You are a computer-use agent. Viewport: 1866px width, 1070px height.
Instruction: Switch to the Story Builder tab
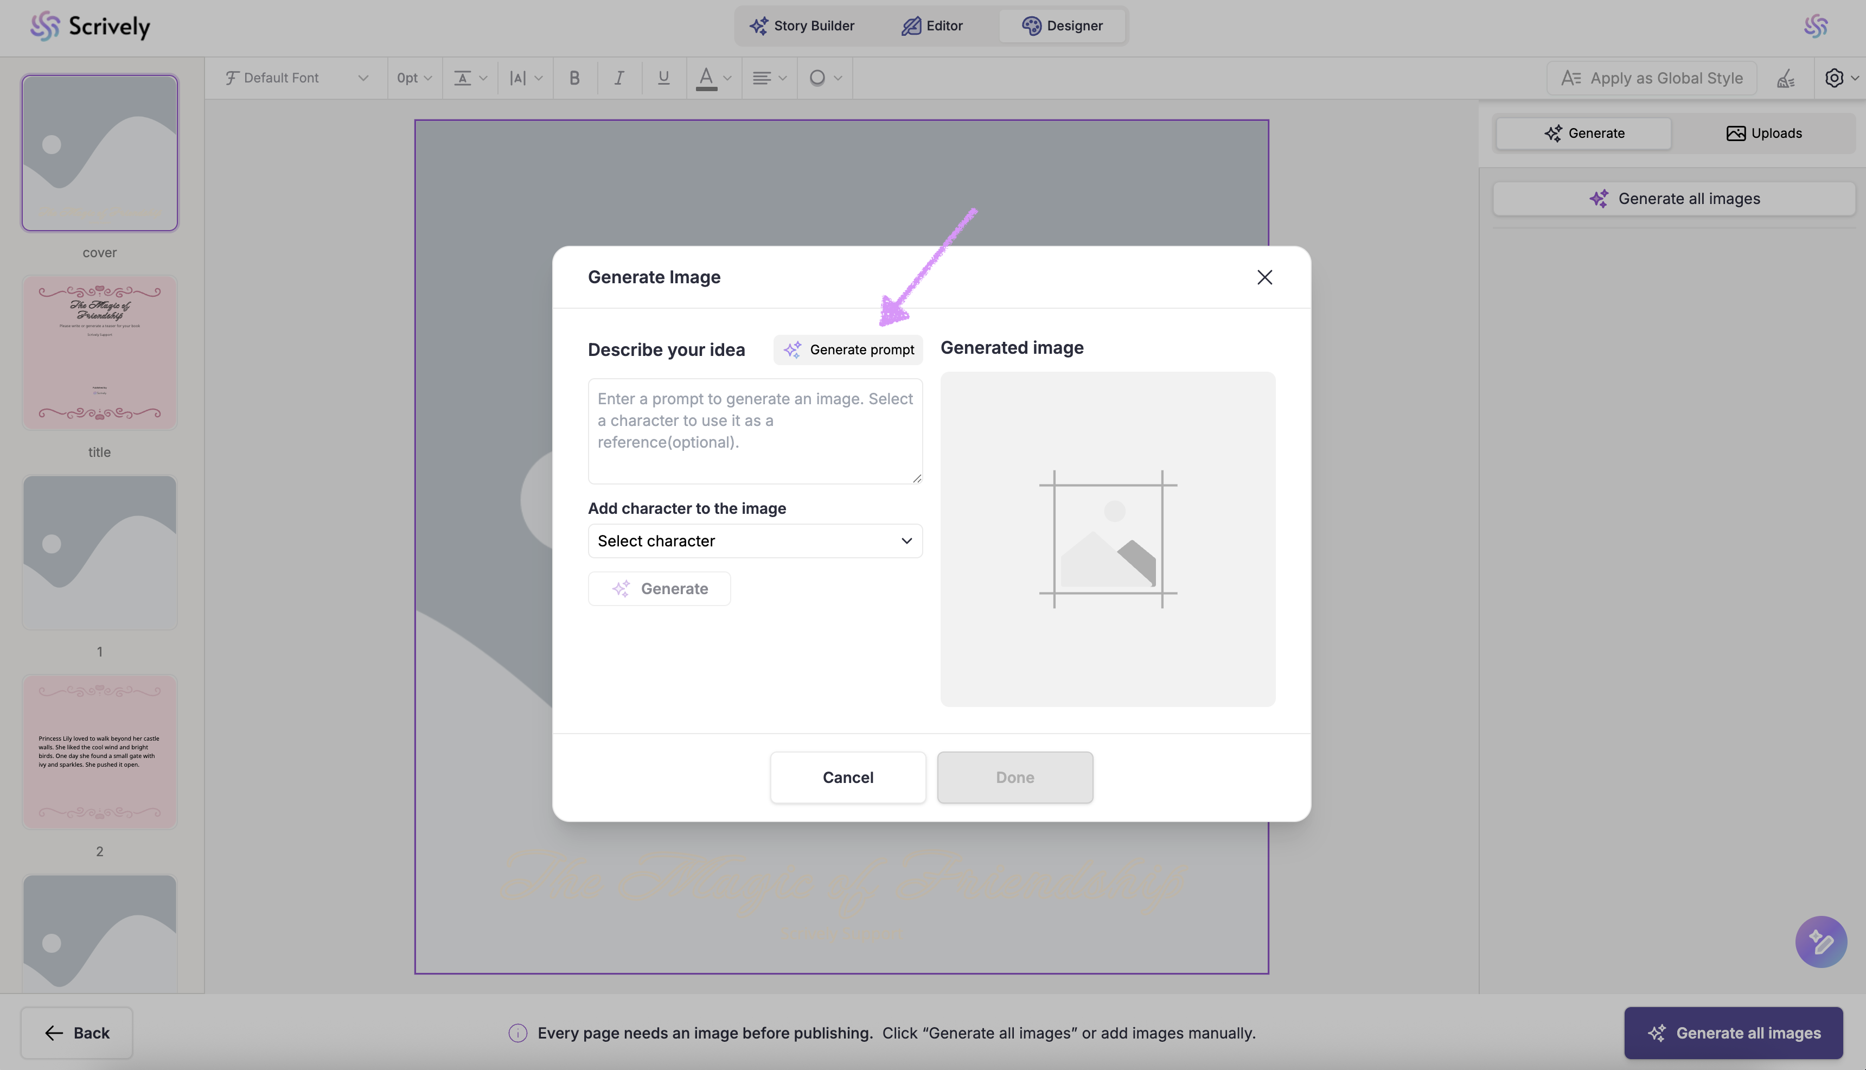[x=802, y=26]
